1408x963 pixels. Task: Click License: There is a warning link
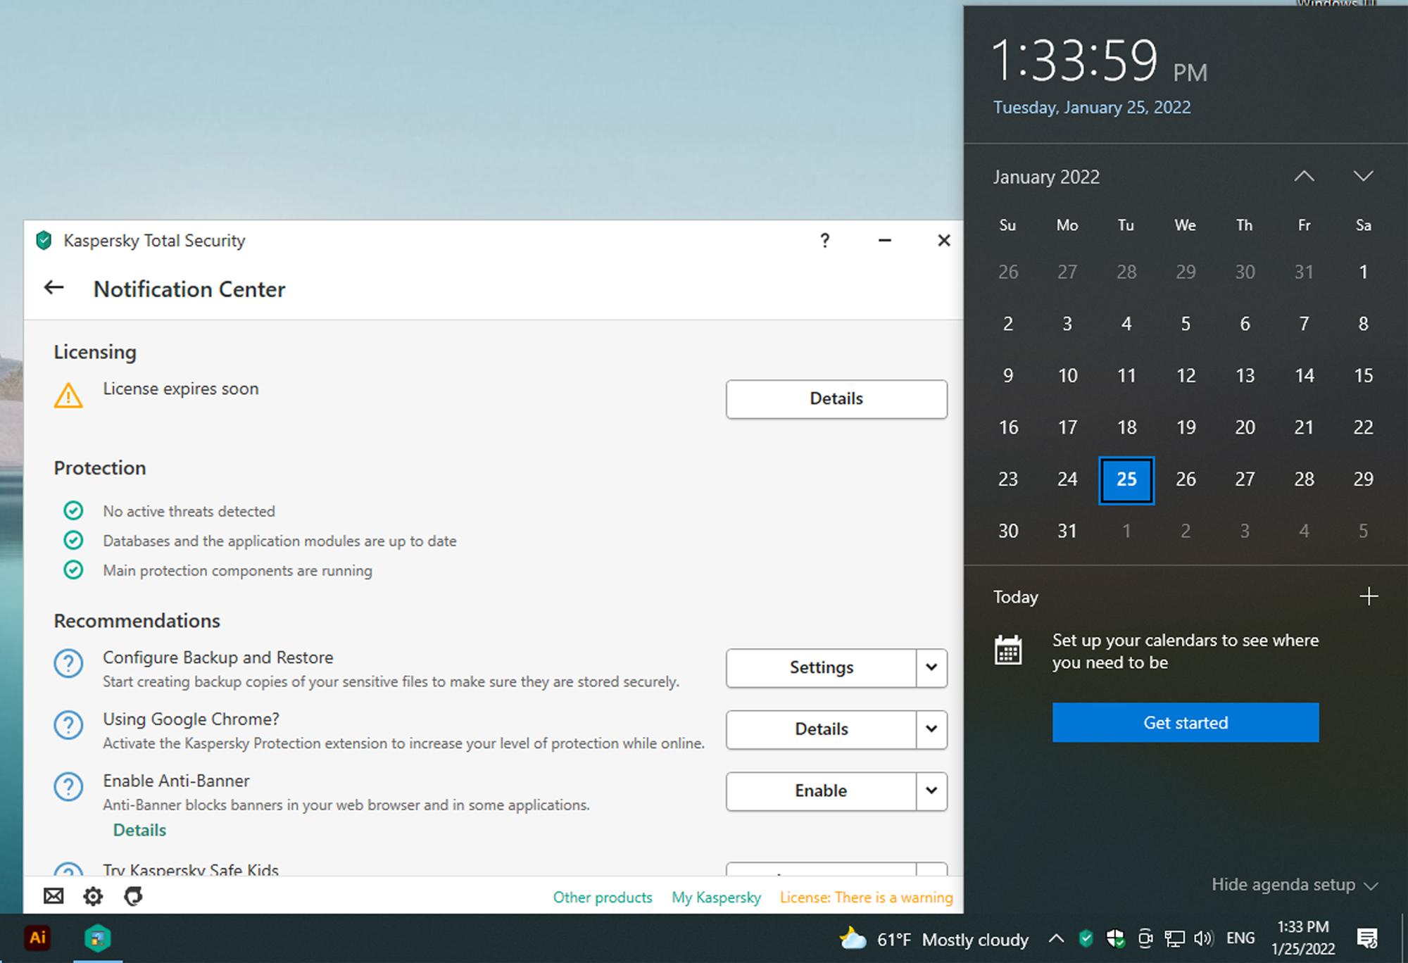tap(866, 898)
